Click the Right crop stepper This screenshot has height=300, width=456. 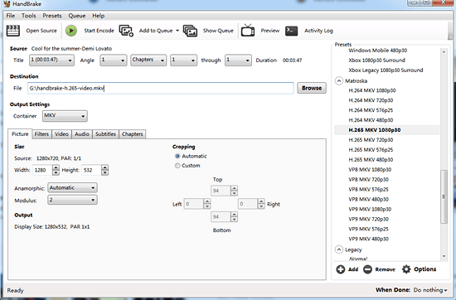tap(261, 204)
